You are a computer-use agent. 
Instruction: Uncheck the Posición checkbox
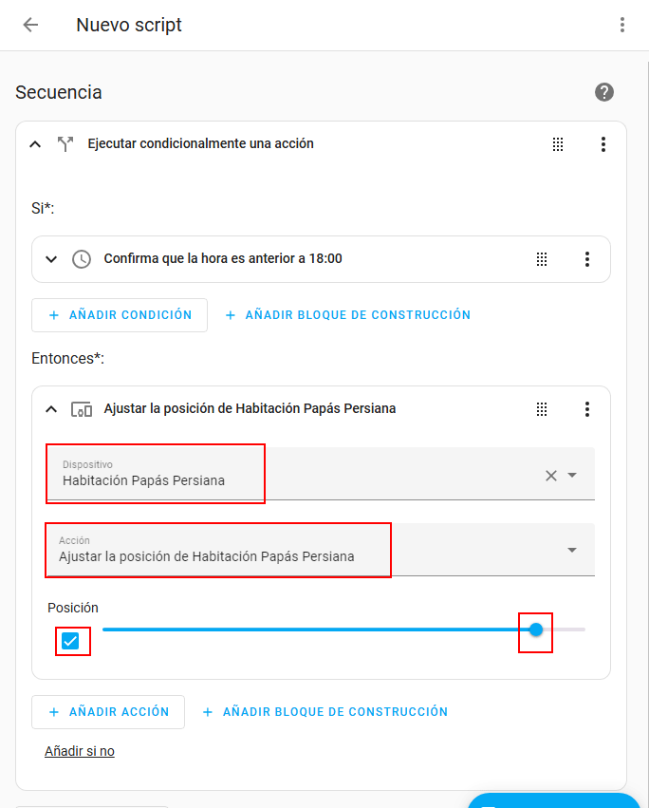pos(71,641)
